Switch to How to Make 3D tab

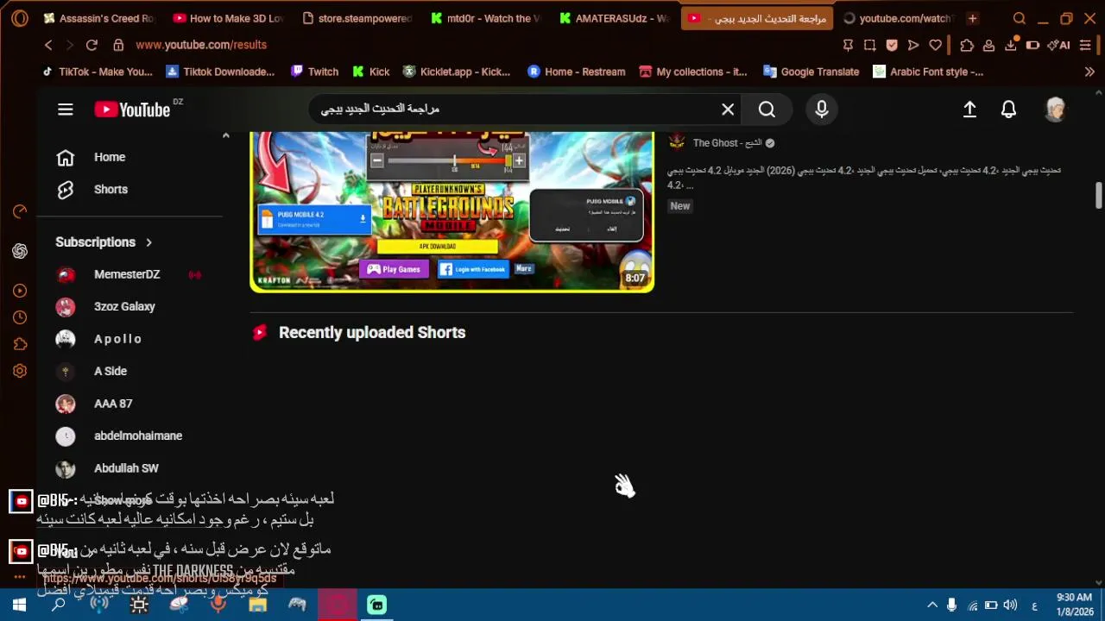tap(228, 18)
